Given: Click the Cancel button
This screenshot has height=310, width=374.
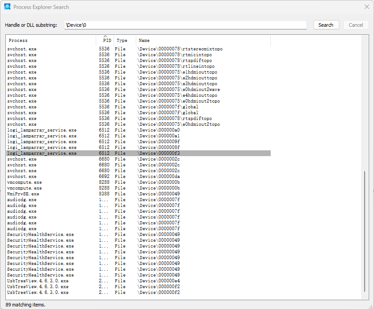Looking at the screenshot, I should click(x=356, y=25).
